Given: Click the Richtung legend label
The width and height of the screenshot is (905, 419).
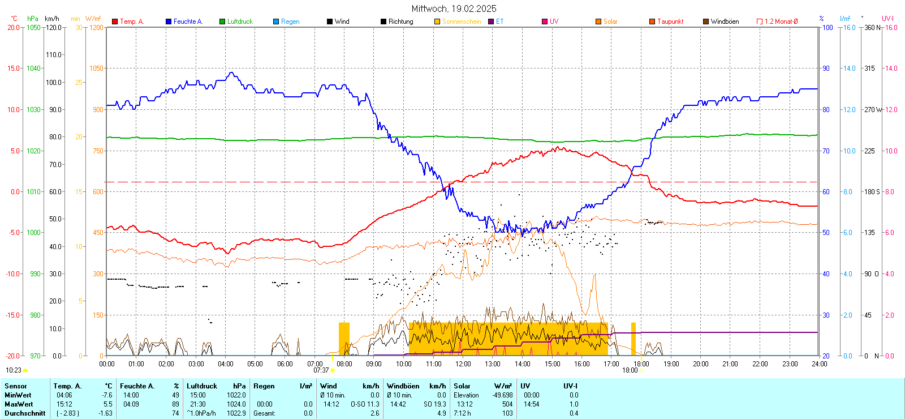Looking at the screenshot, I should point(400,22).
